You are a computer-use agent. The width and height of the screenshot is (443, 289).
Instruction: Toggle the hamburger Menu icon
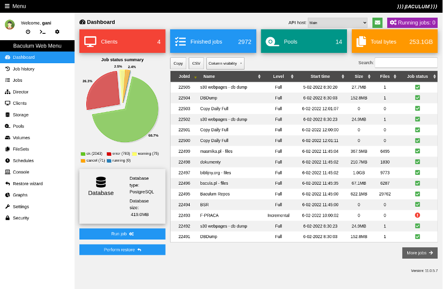point(7,6)
